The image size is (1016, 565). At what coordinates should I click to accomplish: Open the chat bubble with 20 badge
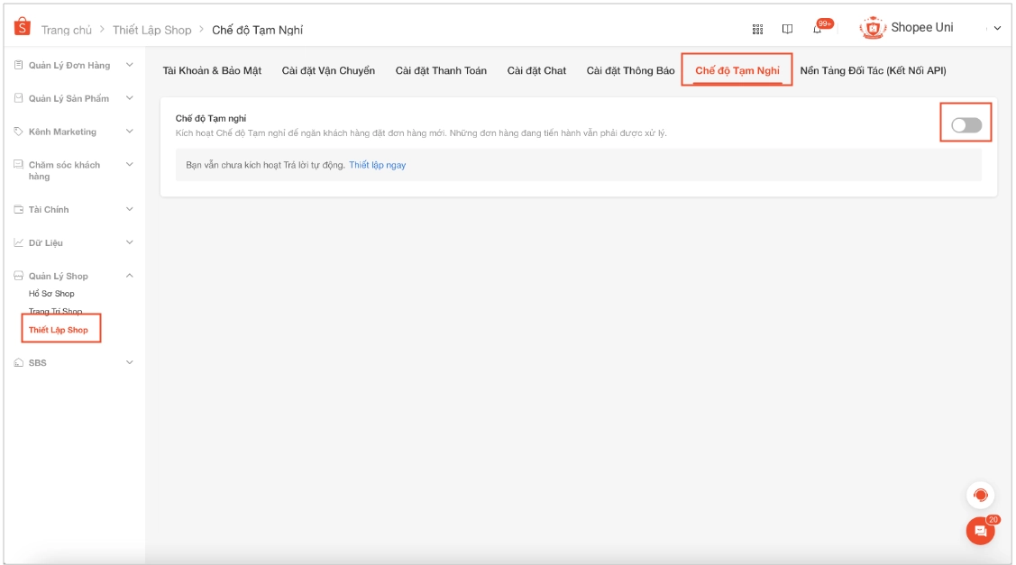[x=980, y=532]
